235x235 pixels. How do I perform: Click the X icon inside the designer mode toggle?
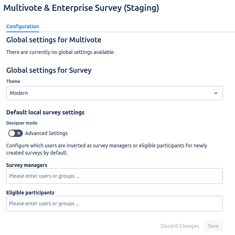pyautogui.click(x=19, y=133)
